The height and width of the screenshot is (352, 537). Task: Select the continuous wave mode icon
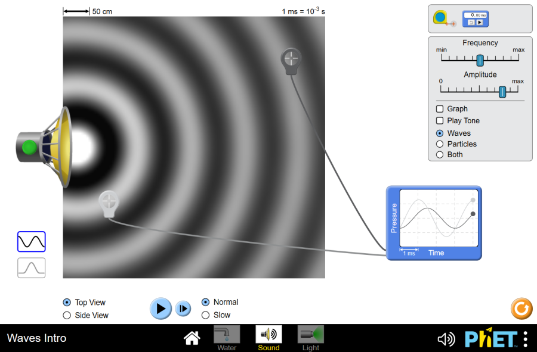[32, 241]
